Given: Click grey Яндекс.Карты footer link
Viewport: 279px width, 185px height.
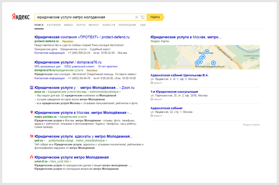Looking at the screenshot, I should (251, 125).
